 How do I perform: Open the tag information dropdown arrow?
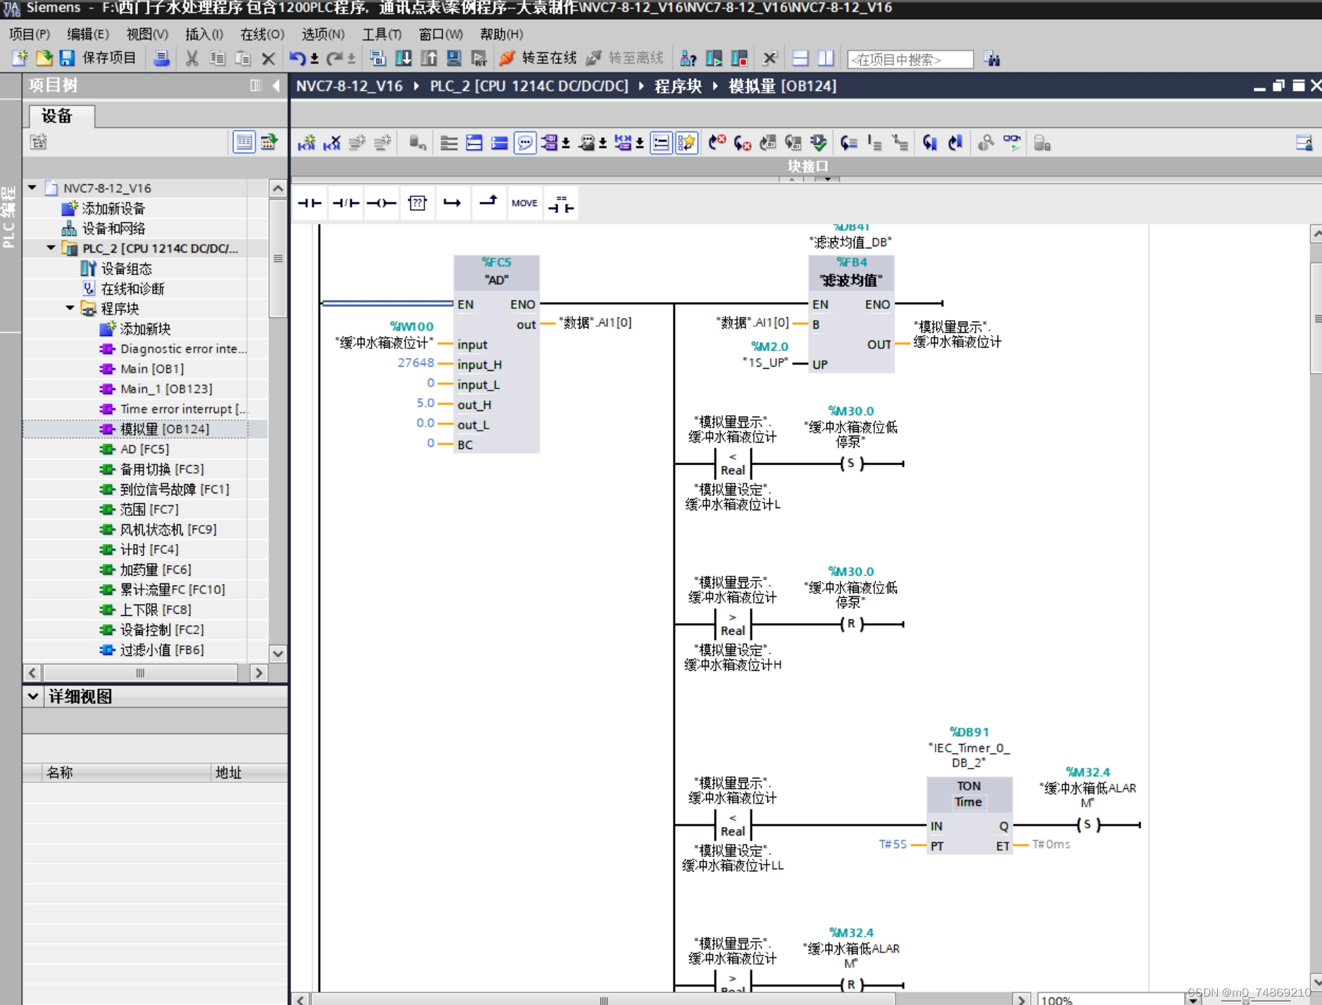603,144
